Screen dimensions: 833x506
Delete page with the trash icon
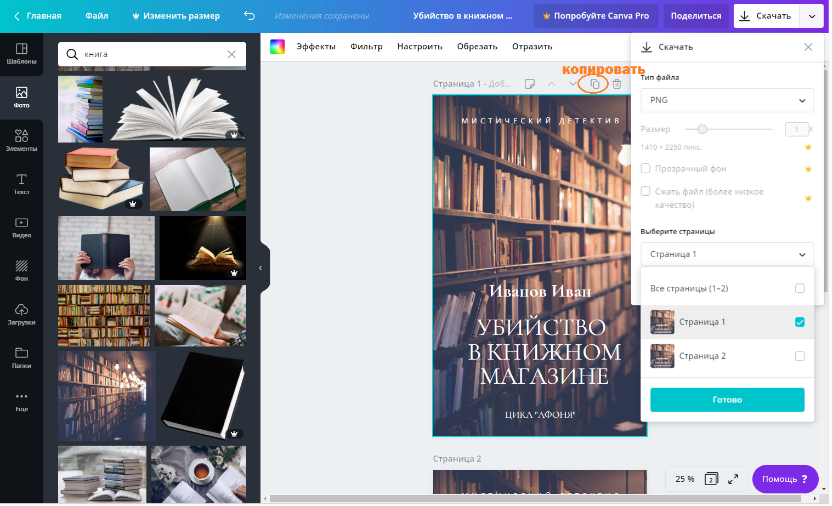pos(617,84)
